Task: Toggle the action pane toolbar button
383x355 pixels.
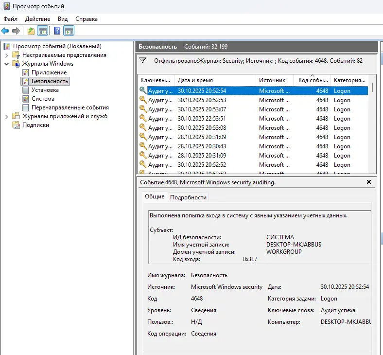Action: click(69, 31)
